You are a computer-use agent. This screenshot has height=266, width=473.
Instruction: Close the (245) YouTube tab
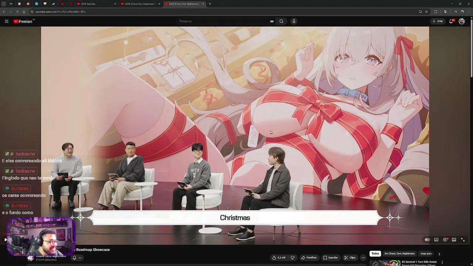[x=115, y=4]
